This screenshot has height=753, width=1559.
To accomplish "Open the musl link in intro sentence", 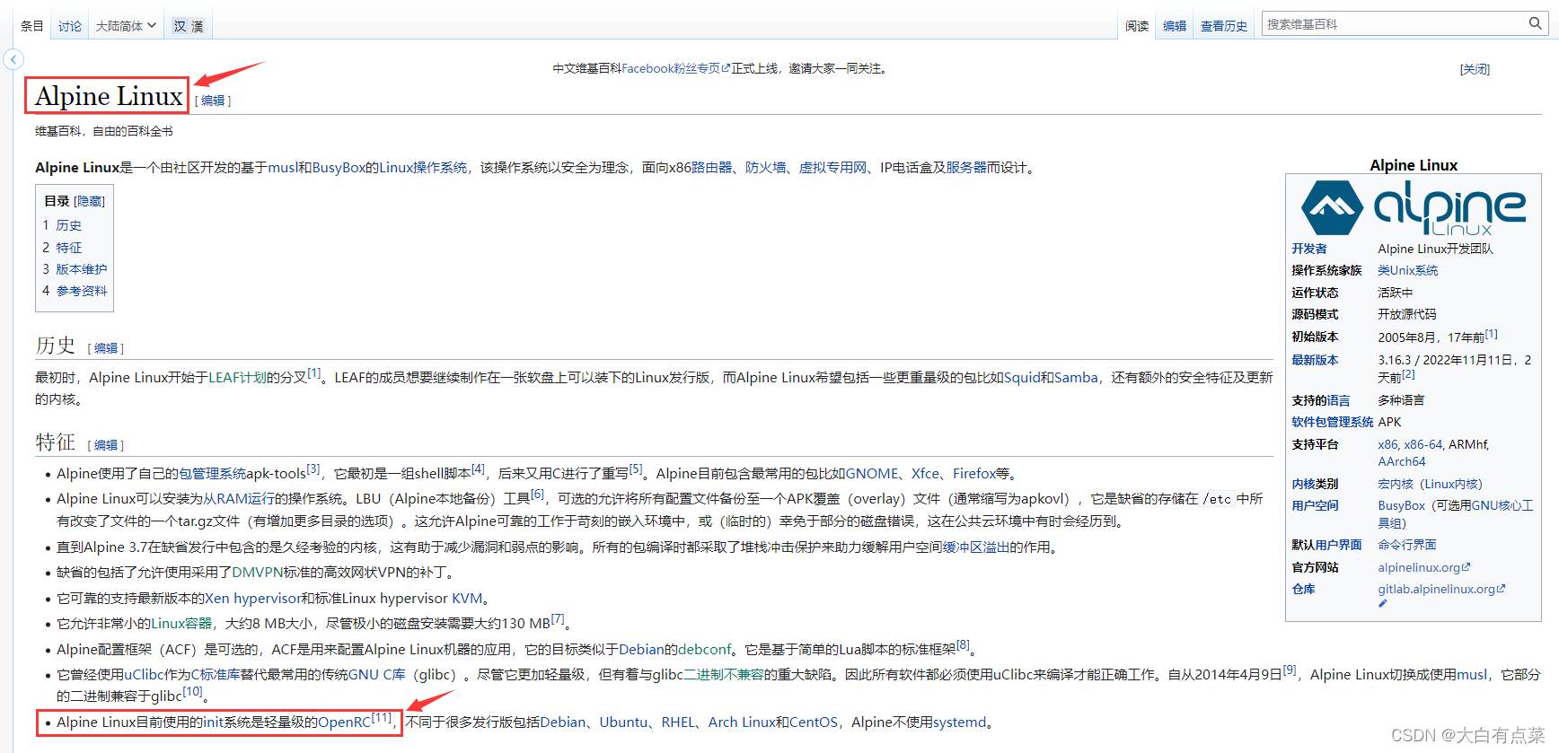I will 282,167.
